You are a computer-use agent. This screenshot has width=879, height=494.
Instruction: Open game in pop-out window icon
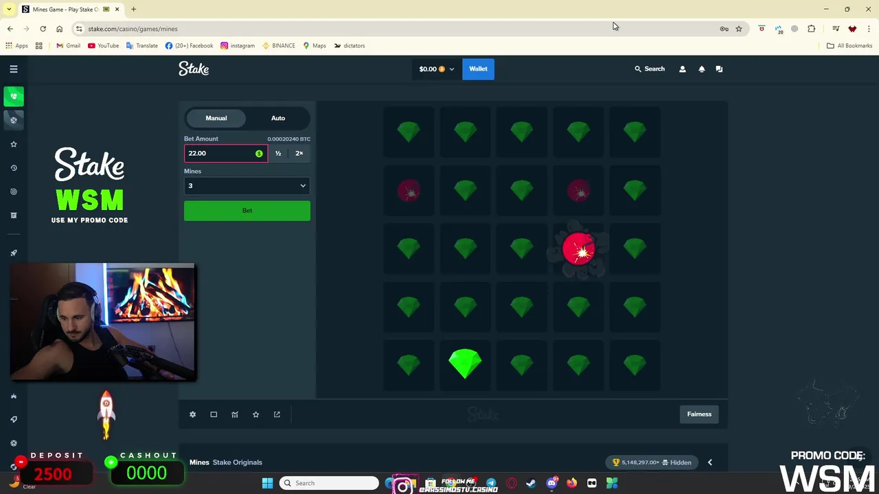tap(277, 414)
